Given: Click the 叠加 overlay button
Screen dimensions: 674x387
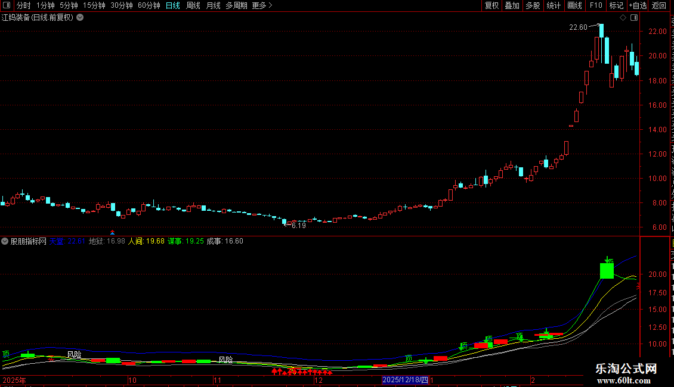Looking at the screenshot, I should [x=512, y=5].
